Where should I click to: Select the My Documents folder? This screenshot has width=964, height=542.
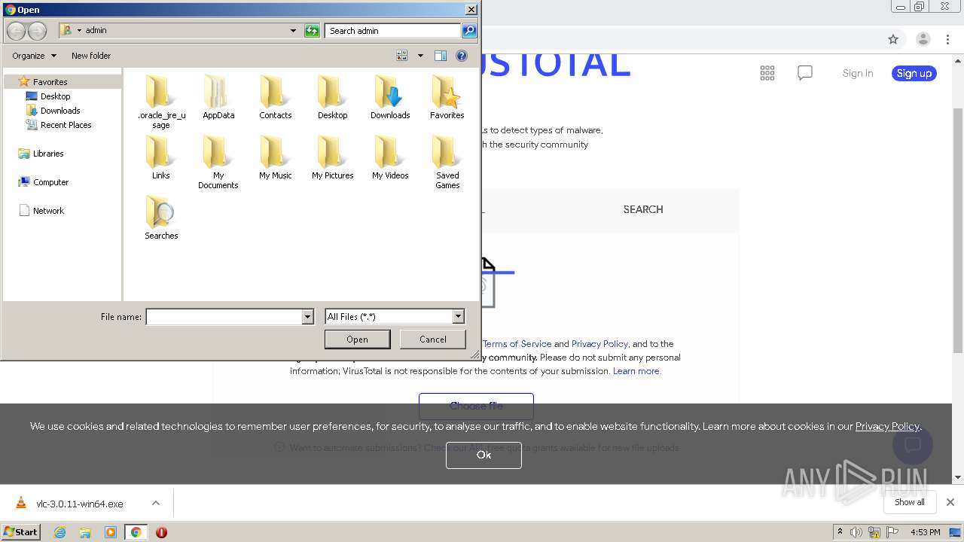(218, 161)
